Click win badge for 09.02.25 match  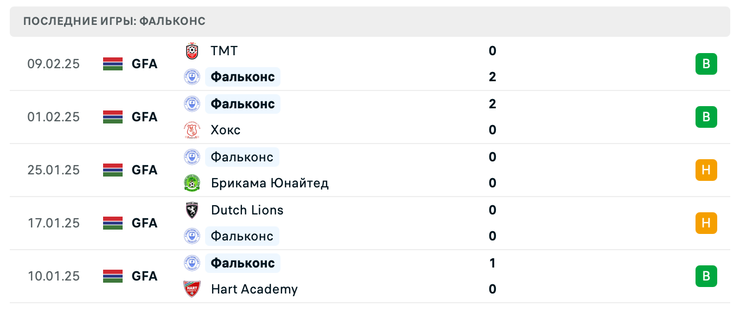[x=706, y=64]
